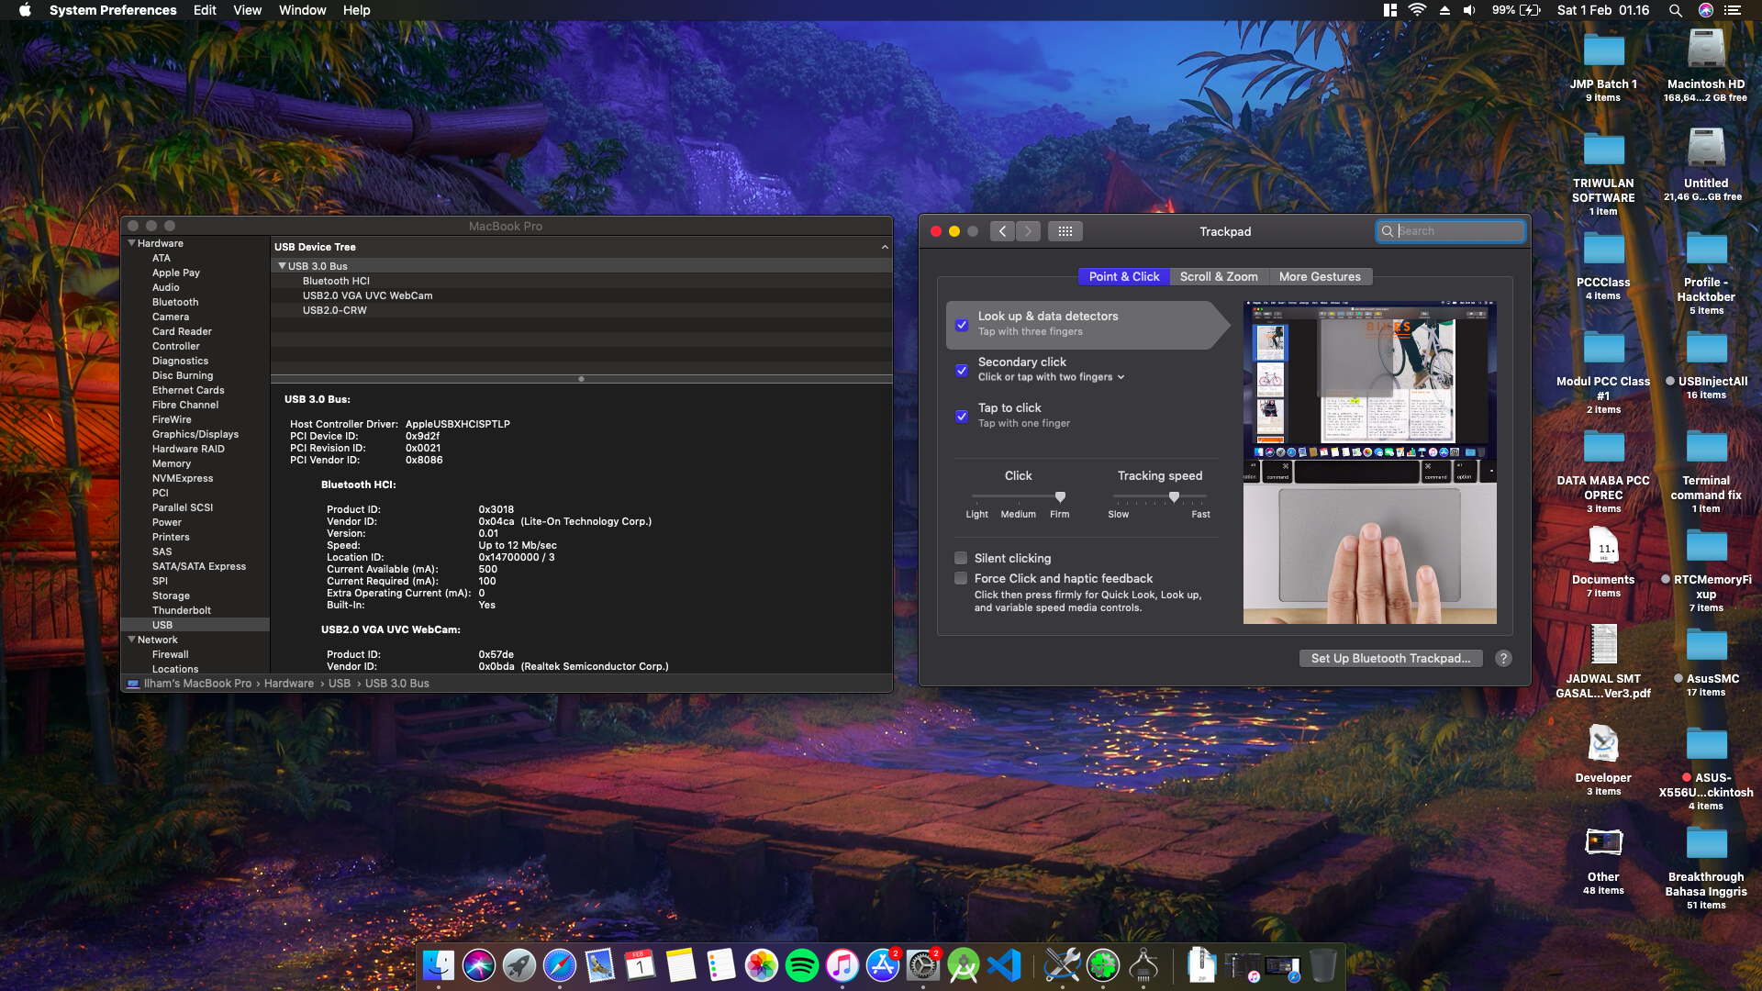Open the Wi-Fi status menu icon
The image size is (1762, 991).
pos(1417,10)
